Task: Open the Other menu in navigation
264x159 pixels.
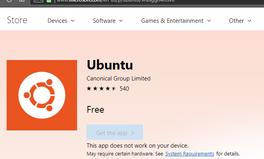Action: [x=240, y=21]
